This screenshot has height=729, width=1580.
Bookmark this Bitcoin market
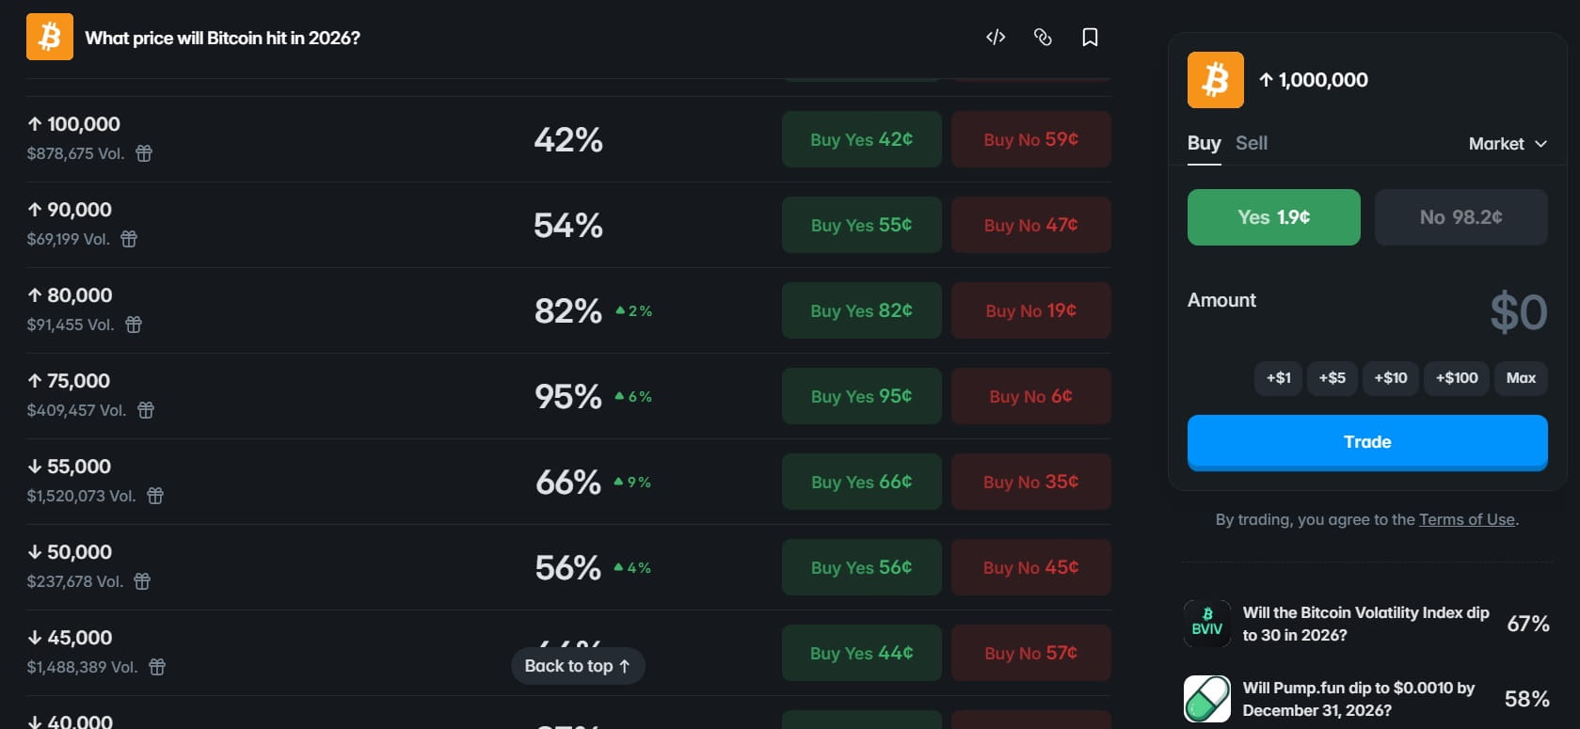(1090, 38)
